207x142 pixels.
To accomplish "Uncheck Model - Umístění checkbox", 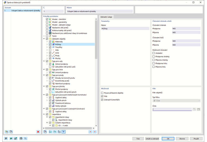I will [x=47, y=19].
